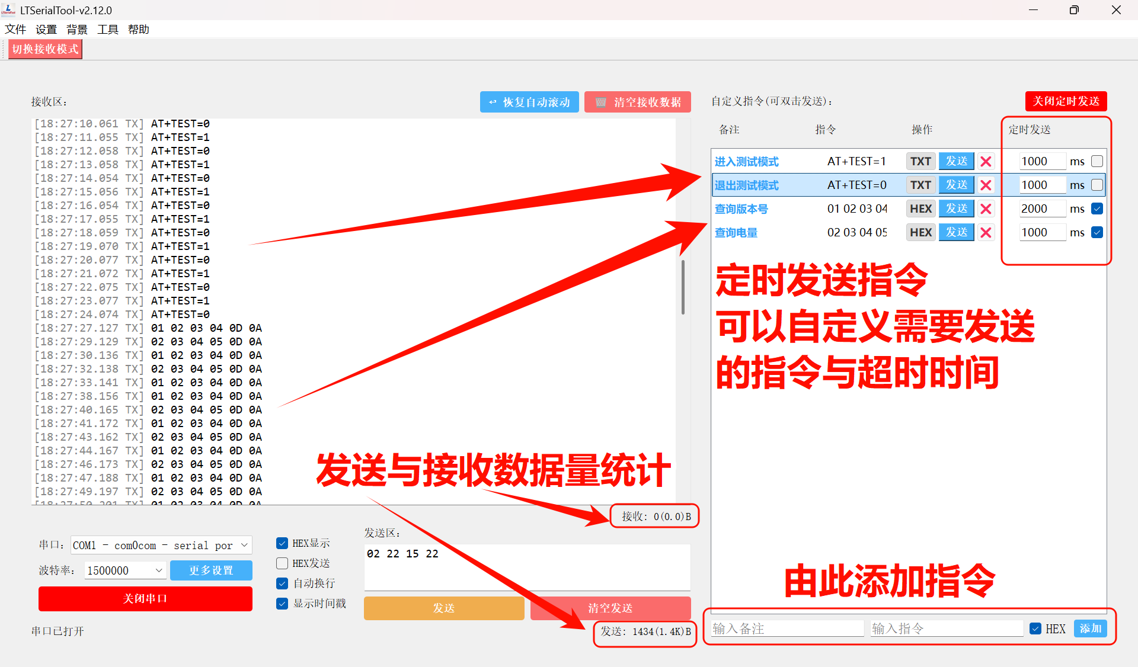The image size is (1138, 667).
Task: Click the LTSerialTool icon in the title bar
Action: [x=10, y=9]
